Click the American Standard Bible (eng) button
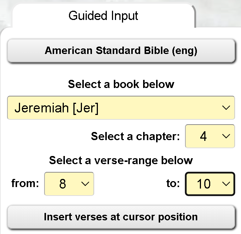The width and height of the screenshot is (241, 234). (x=121, y=51)
